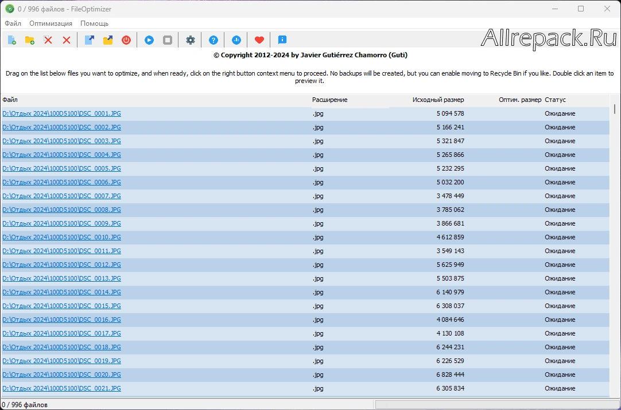The width and height of the screenshot is (621, 410).
Task: Open file link DSC_0011.JPG
Action: 62,251
